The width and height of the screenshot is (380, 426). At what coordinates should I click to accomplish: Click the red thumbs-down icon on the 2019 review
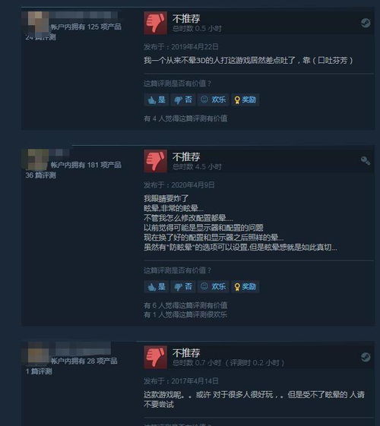[155, 23]
